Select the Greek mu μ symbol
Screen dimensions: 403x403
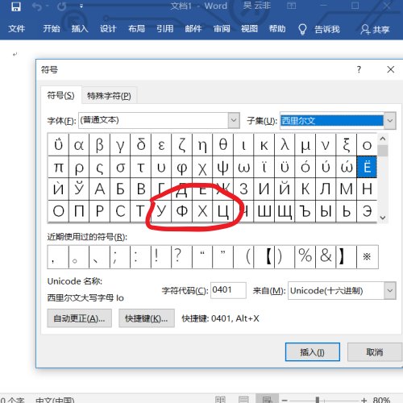(x=305, y=145)
